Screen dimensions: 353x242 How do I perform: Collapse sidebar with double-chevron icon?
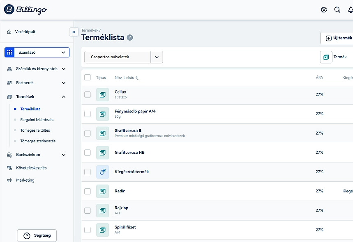[x=74, y=32]
